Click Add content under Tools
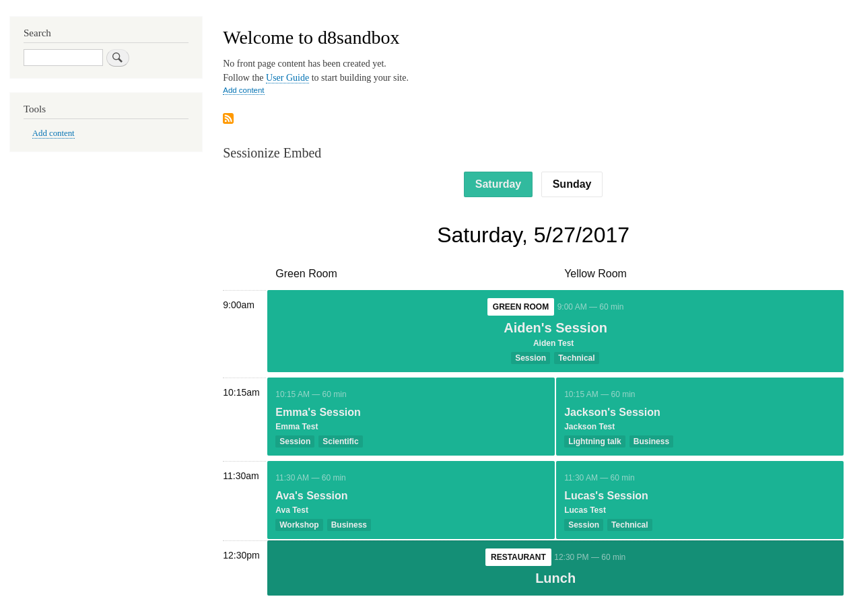Screen dimensions: 853x605 click(x=53, y=133)
